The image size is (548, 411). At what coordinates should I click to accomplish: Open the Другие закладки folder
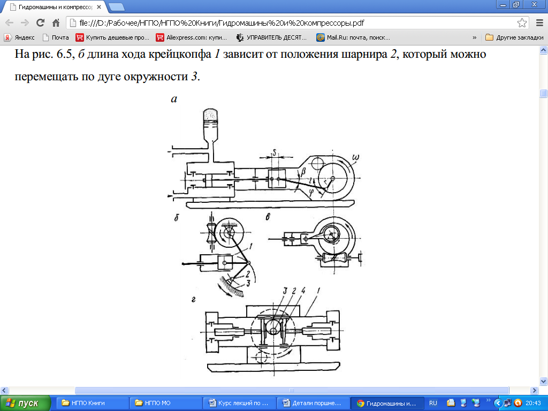click(x=514, y=37)
